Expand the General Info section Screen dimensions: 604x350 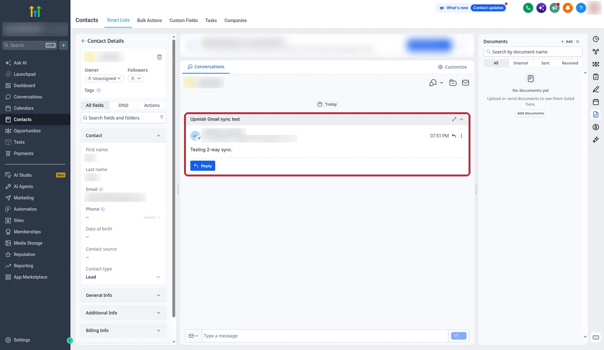pos(124,295)
